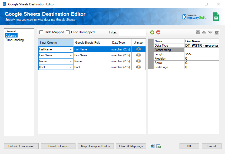Maximize the editor window
The width and height of the screenshot is (225, 154).
(x=206, y=4)
